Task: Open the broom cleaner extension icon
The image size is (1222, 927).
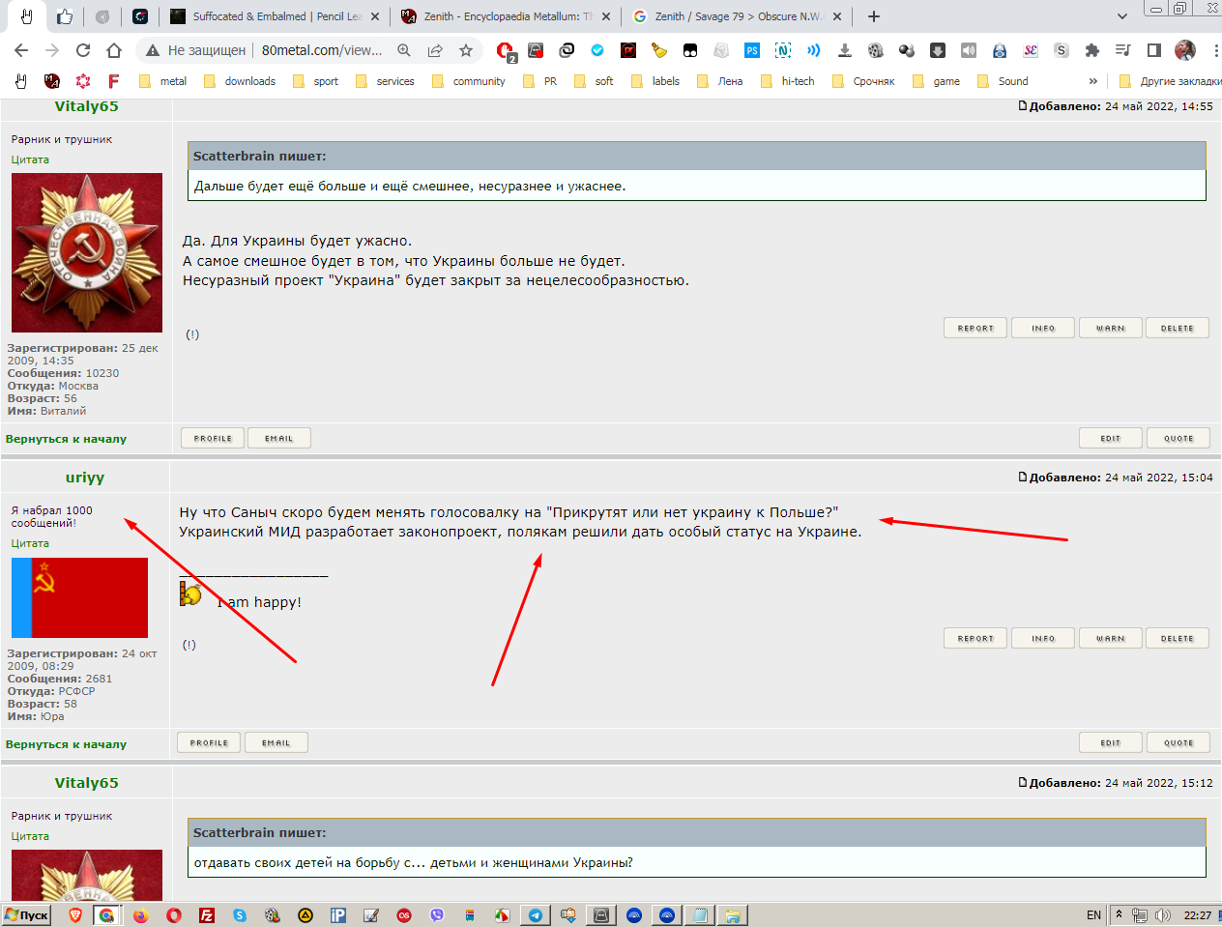Action: click(x=659, y=50)
